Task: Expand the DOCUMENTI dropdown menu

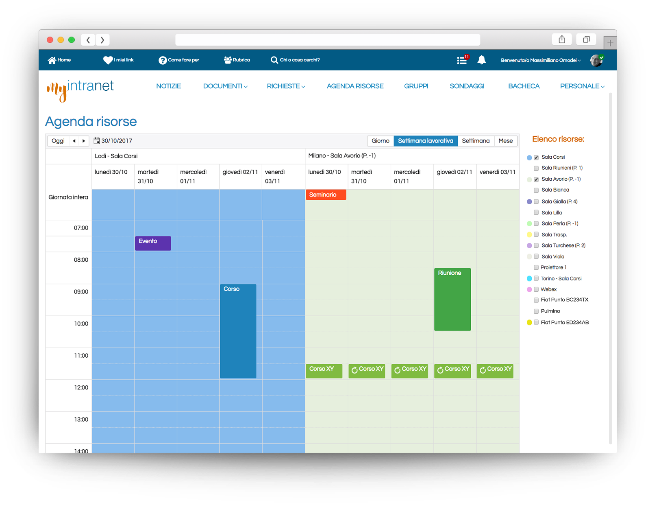Action: 225,86
